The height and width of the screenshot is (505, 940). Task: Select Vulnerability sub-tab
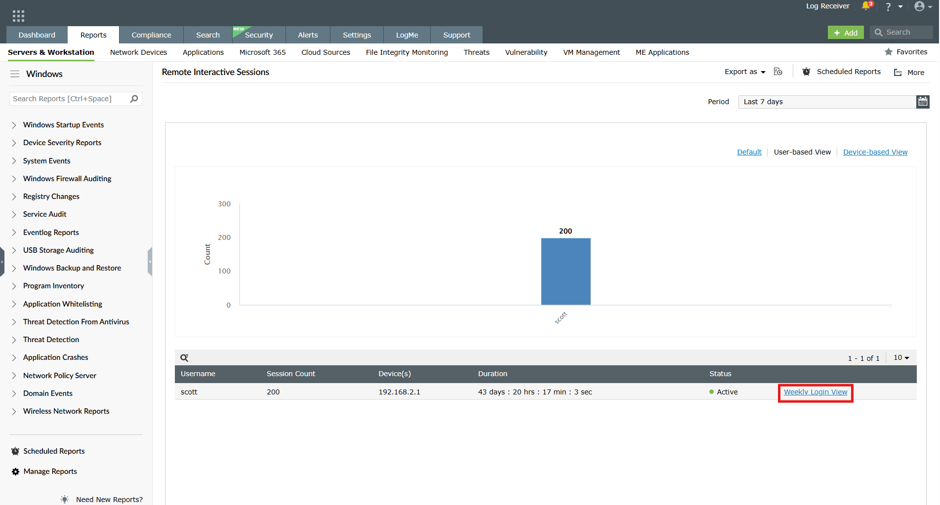click(x=526, y=52)
